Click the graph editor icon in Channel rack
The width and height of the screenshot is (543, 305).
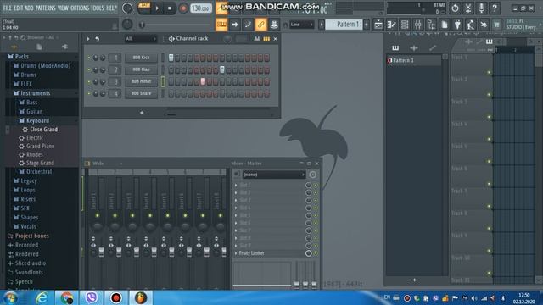click(x=257, y=39)
